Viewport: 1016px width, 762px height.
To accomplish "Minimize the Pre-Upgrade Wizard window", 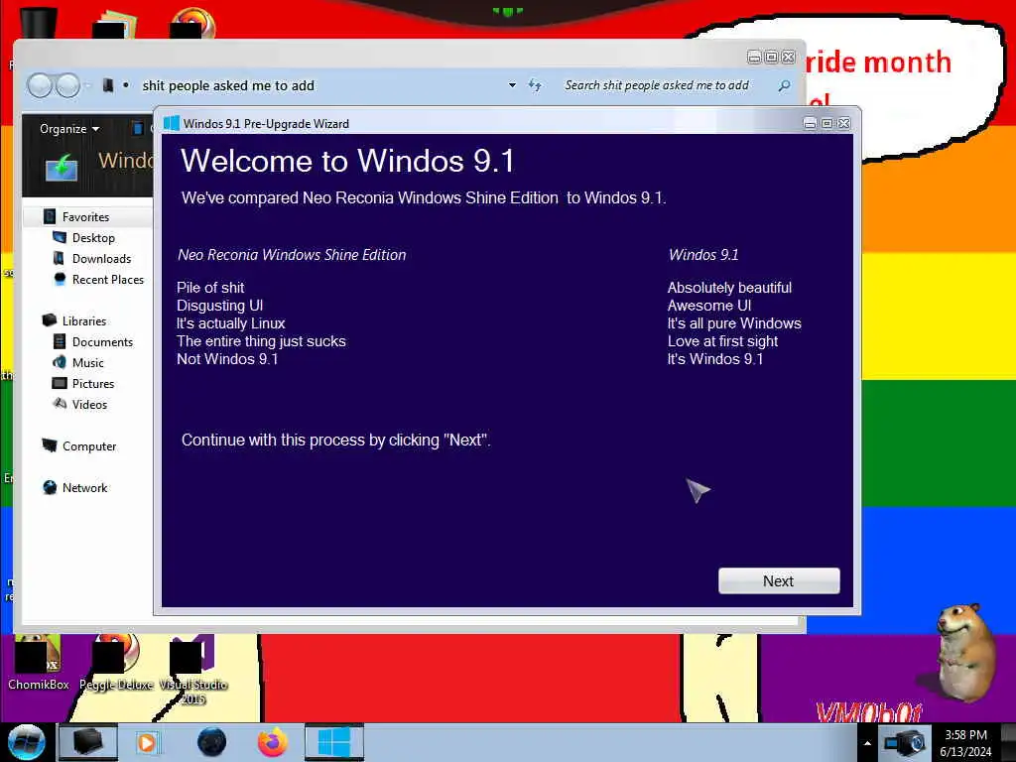I will click(810, 123).
